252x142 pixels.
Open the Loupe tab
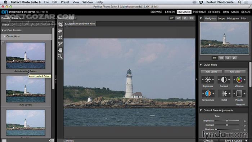coord(221,18)
